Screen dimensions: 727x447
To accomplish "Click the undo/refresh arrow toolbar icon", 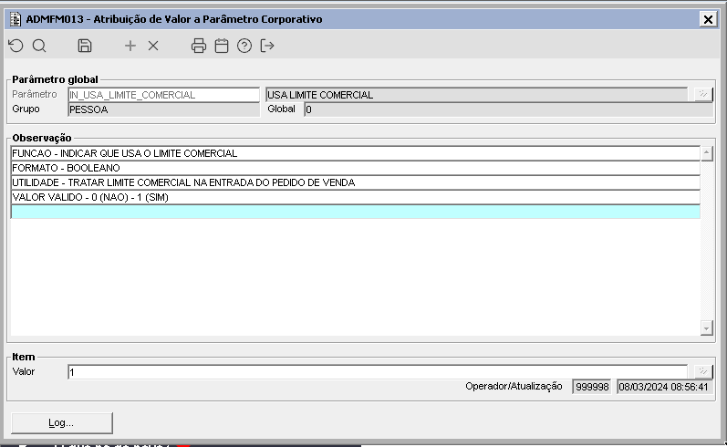I will [16, 46].
